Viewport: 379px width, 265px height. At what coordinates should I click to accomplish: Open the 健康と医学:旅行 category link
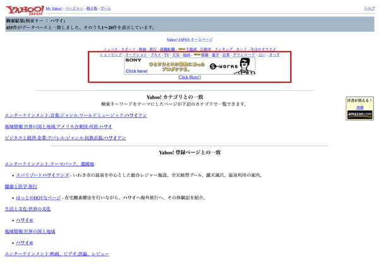pos(21,187)
